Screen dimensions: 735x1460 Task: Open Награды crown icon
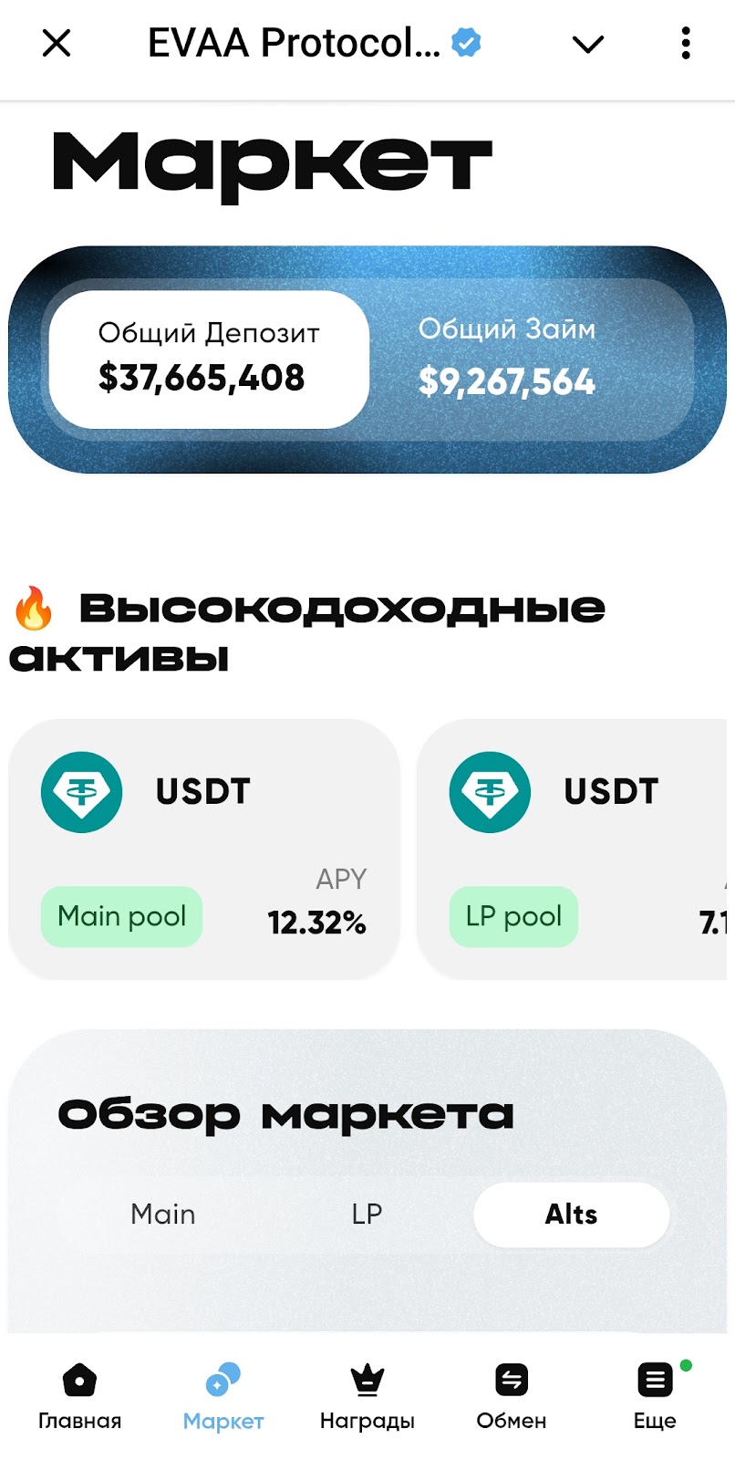point(367,1381)
